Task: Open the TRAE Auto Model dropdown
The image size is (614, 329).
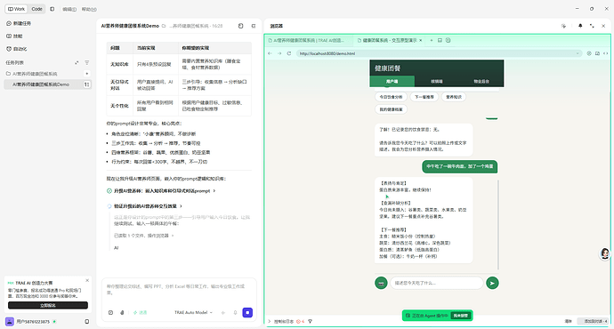Action: pos(193,313)
